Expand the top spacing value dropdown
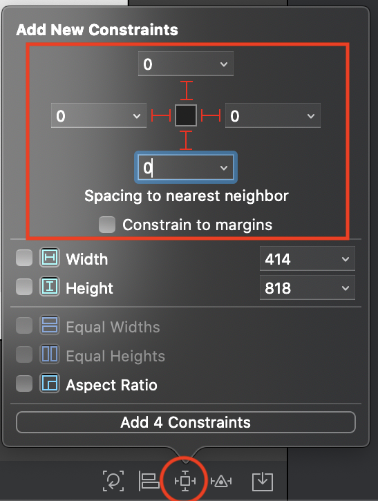378x501 pixels. (x=224, y=64)
